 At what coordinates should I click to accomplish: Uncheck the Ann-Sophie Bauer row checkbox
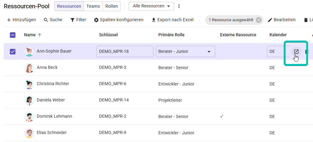[13, 52]
